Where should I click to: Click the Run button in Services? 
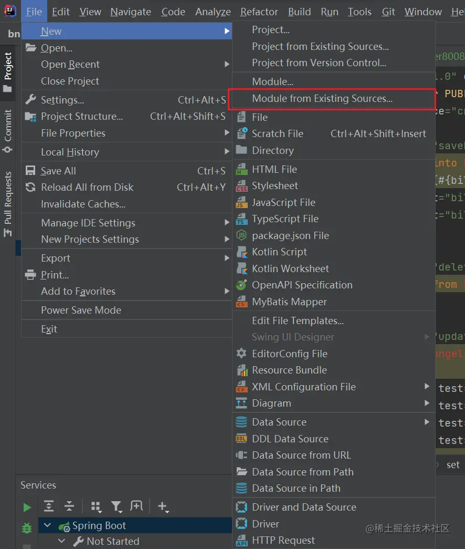[x=27, y=507]
